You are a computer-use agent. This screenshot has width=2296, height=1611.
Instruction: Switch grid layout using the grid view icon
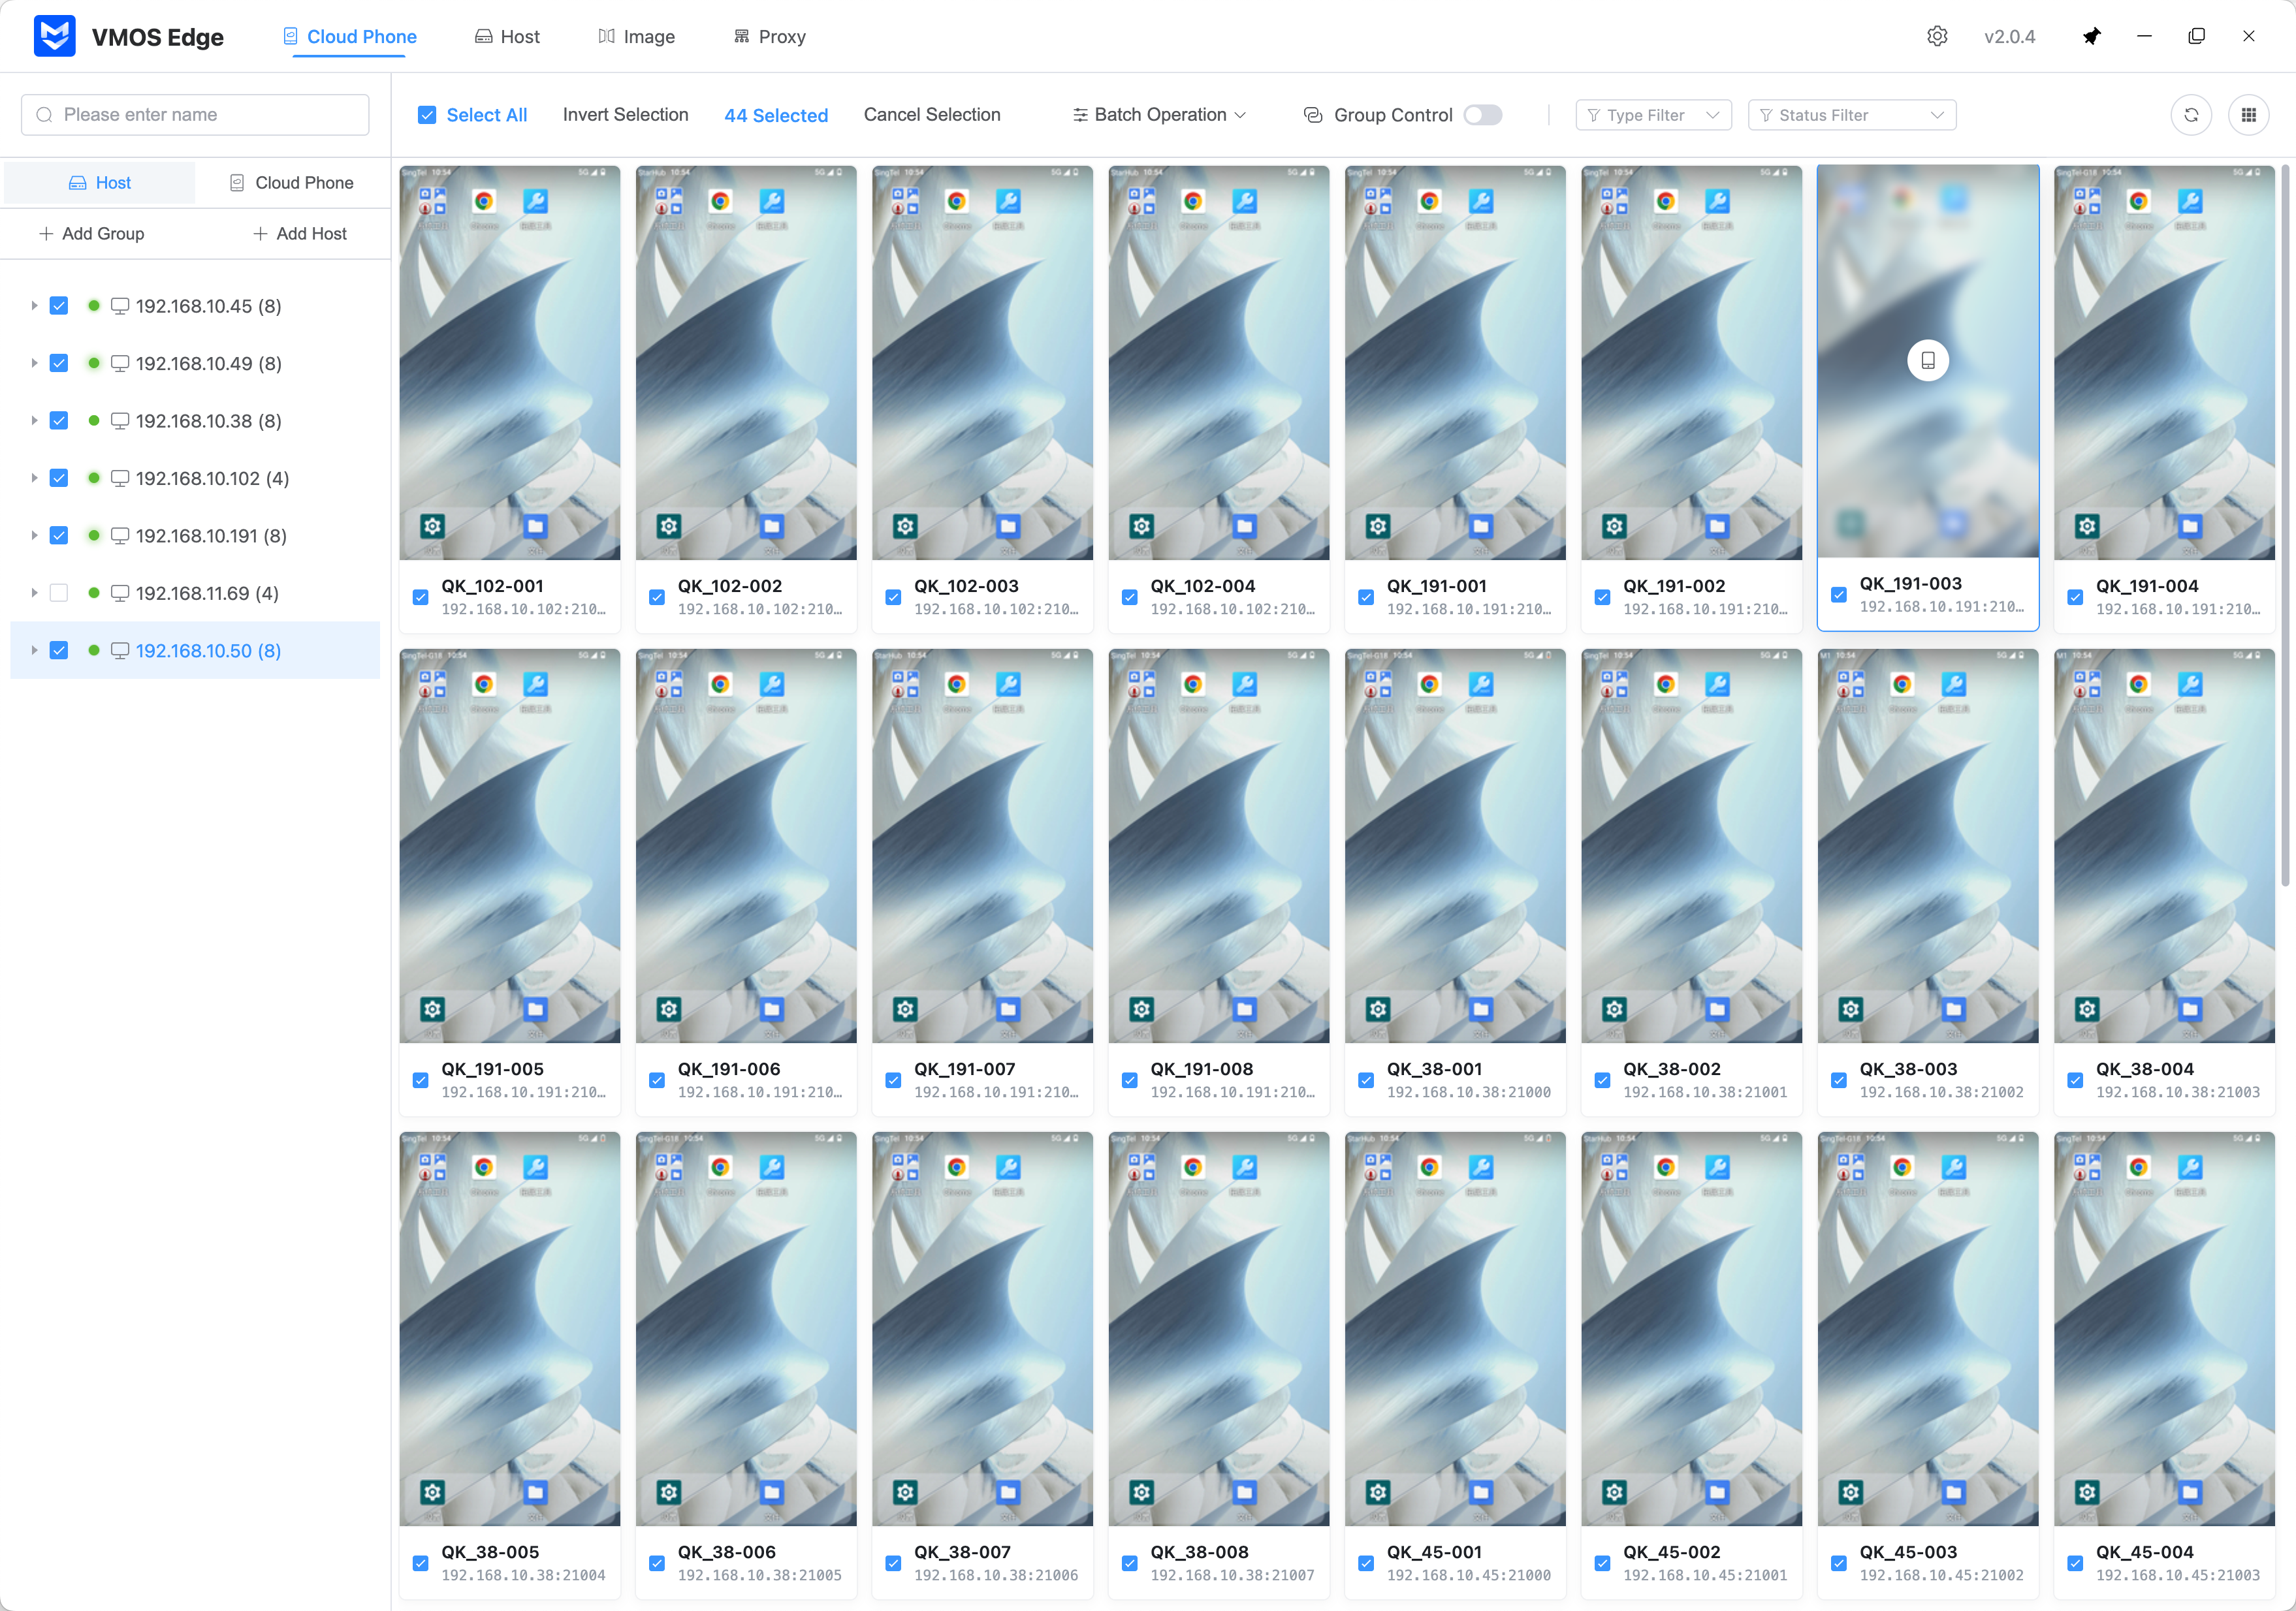pos(2249,114)
